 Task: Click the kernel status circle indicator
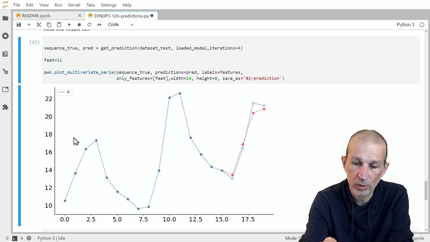tap(422, 25)
